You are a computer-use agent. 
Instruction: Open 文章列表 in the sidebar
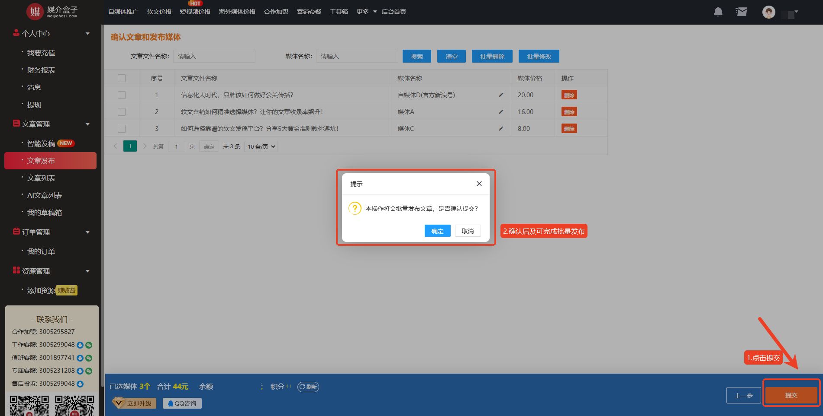click(x=41, y=178)
